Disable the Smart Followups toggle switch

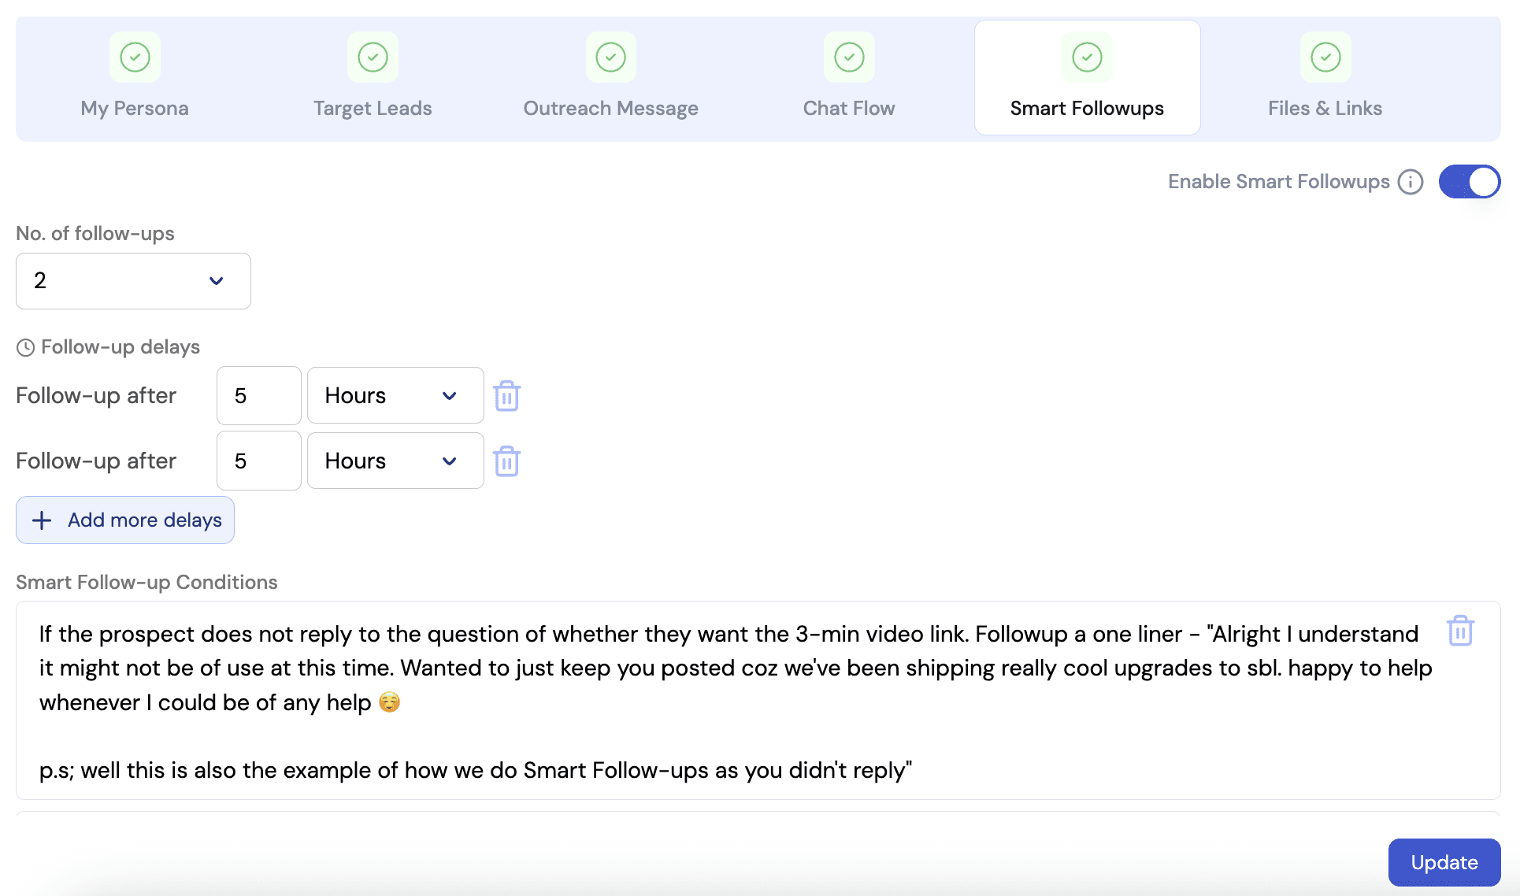pos(1469,182)
